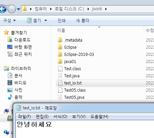154x138 pixels.
Task: Click the 수정 date column header
Action: pos(150,30)
